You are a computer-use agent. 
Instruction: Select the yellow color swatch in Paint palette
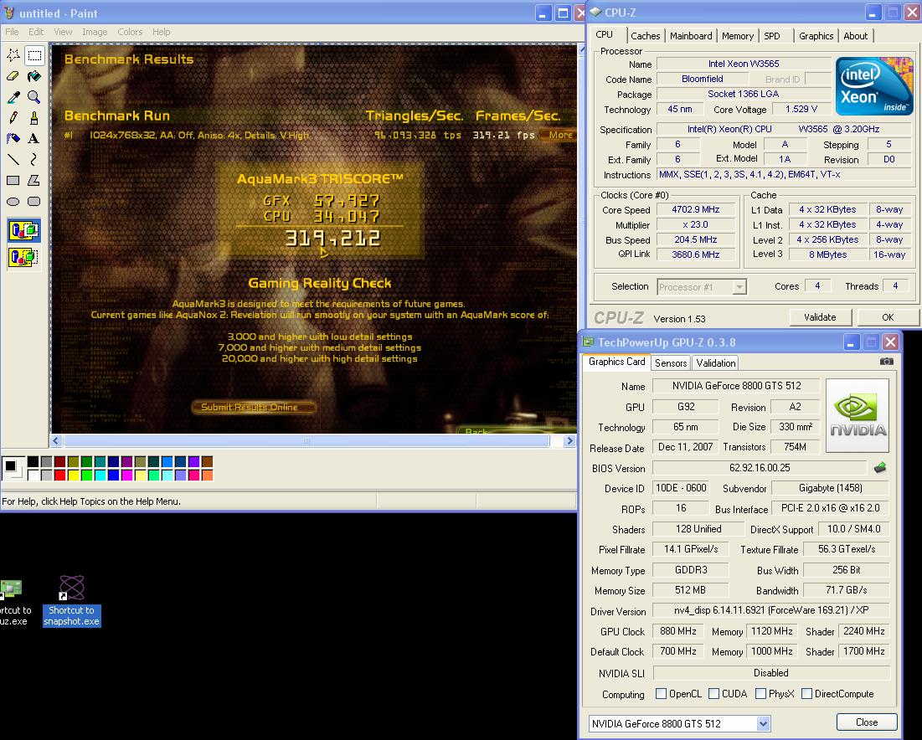pyautogui.click(x=74, y=475)
